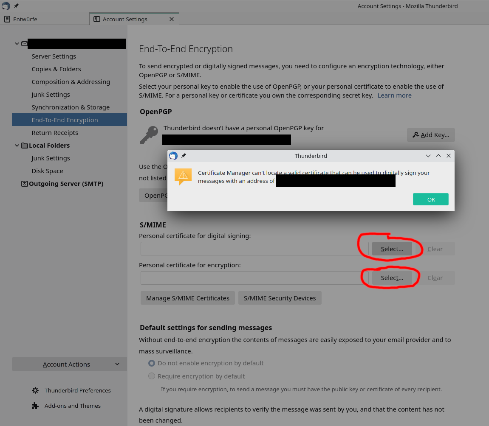
Task: Open Outgoing Server (SMTP) settings
Action: pos(66,184)
